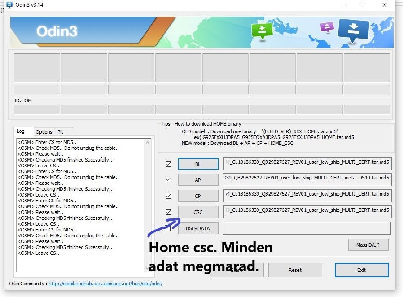
Task: Click 'NEW model : Download BL + AP' tip text
Action: pyautogui.click(x=237, y=143)
